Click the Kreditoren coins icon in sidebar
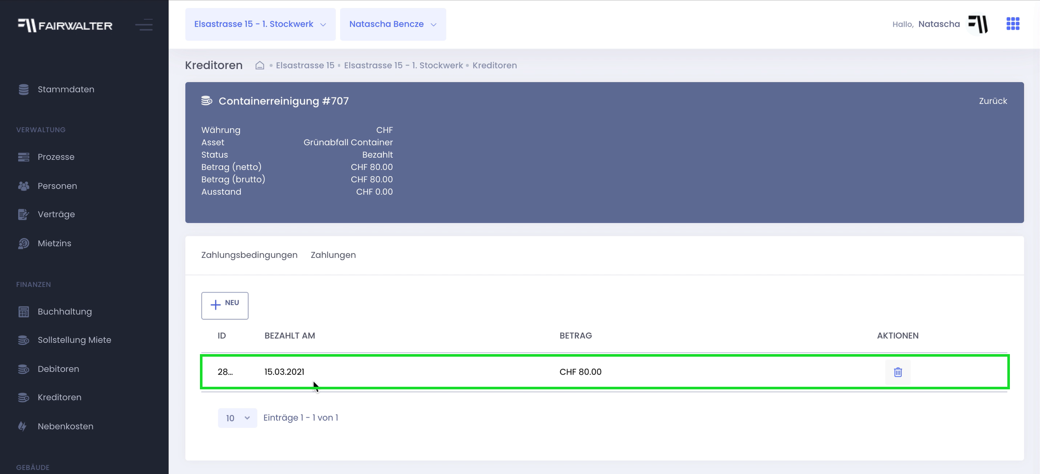The width and height of the screenshot is (1040, 474). (24, 398)
